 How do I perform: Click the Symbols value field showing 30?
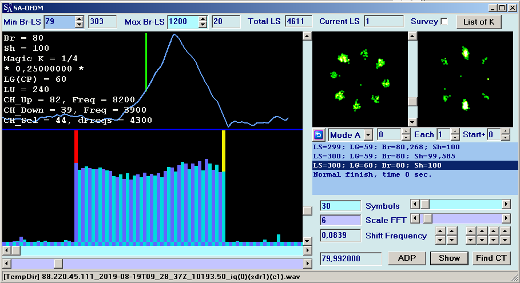coord(340,206)
